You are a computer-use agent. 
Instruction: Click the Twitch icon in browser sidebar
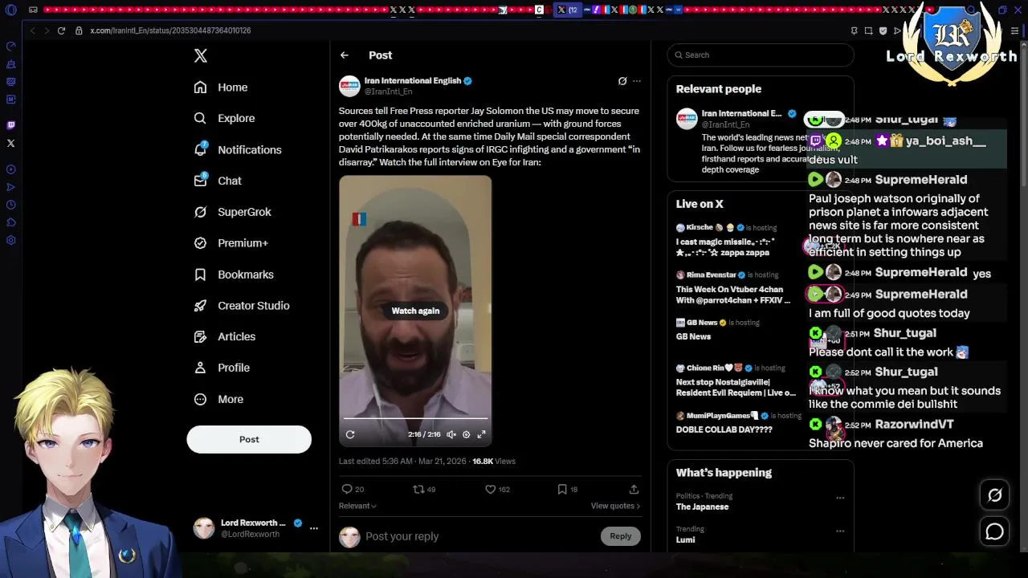[10, 125]
